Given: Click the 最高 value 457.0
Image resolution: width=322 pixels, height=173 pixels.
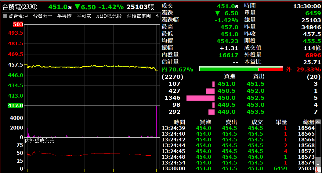Looking at the screenshot, I should [229, 27].
